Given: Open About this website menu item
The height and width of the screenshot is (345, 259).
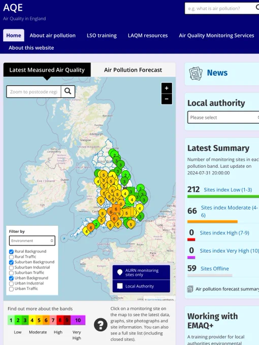Looking at the screenshot, I should tap(31, 48).
